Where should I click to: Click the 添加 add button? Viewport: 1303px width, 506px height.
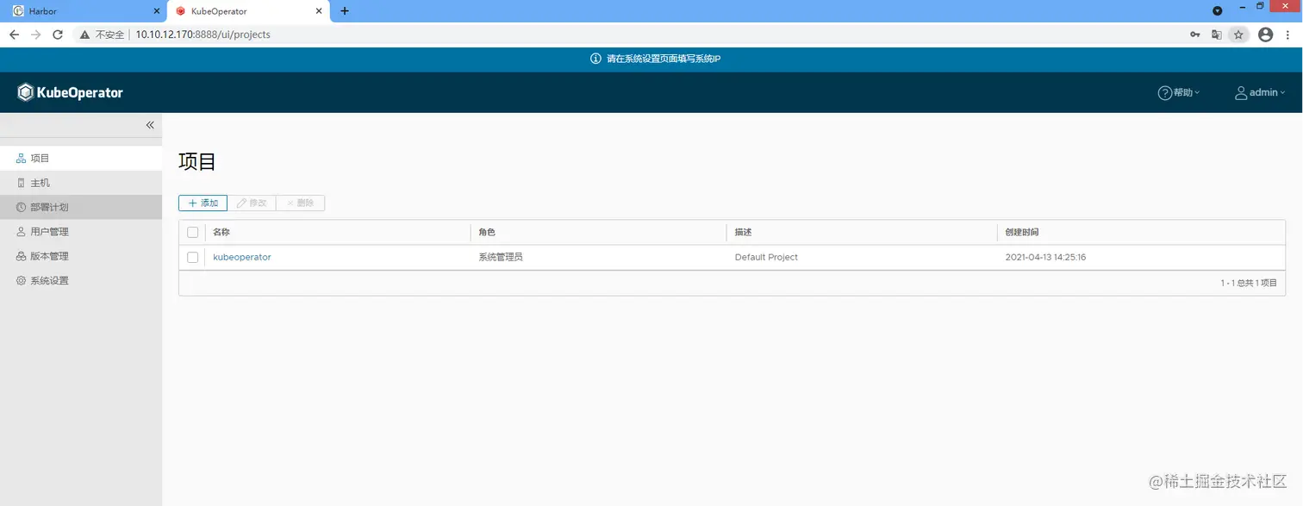pos(203,203)
